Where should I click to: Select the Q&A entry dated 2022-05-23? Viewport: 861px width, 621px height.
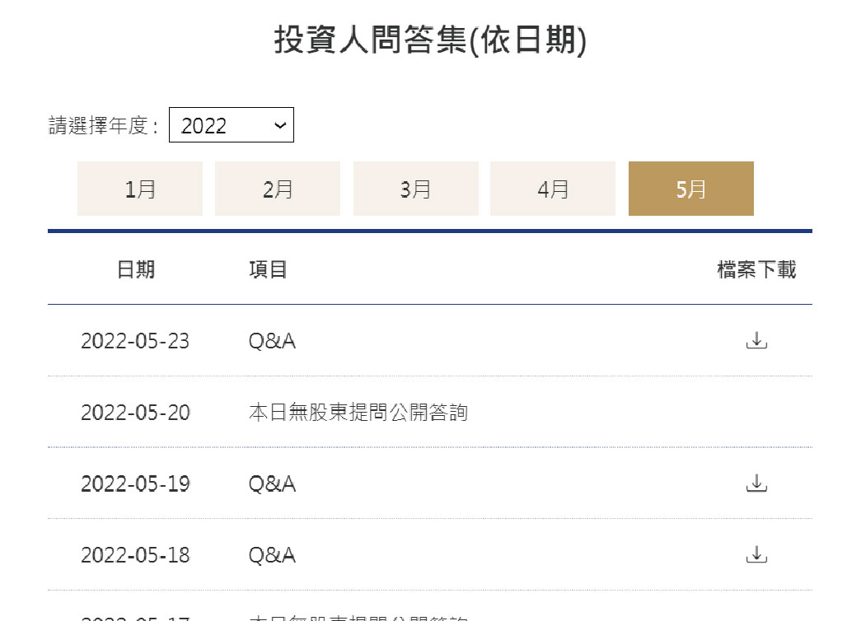coord(273,340)
